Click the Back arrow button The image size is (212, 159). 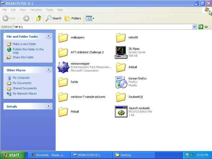click(x=9, y=18)
